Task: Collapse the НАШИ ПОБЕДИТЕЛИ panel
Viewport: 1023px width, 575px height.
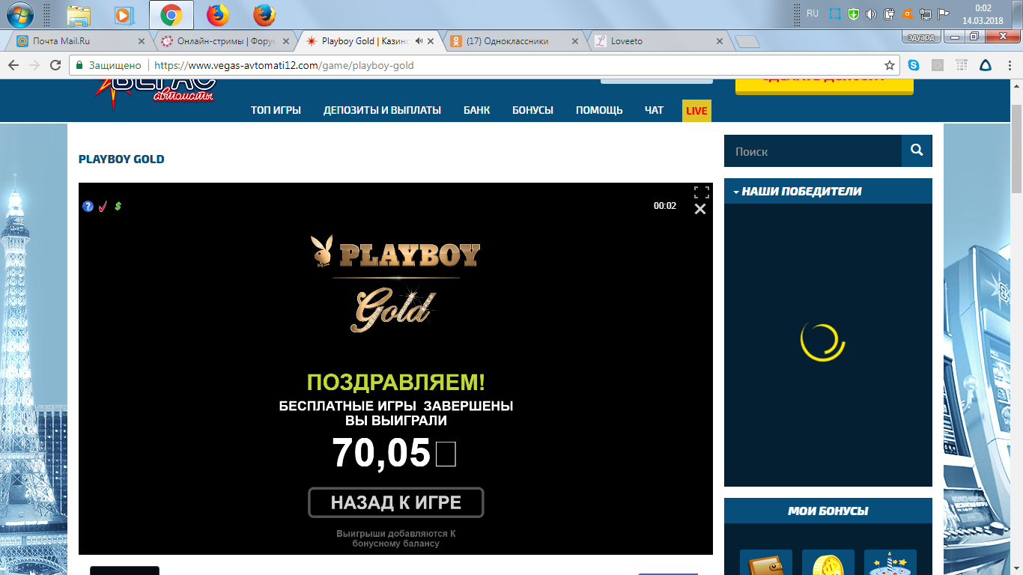Action: [735, 191]
